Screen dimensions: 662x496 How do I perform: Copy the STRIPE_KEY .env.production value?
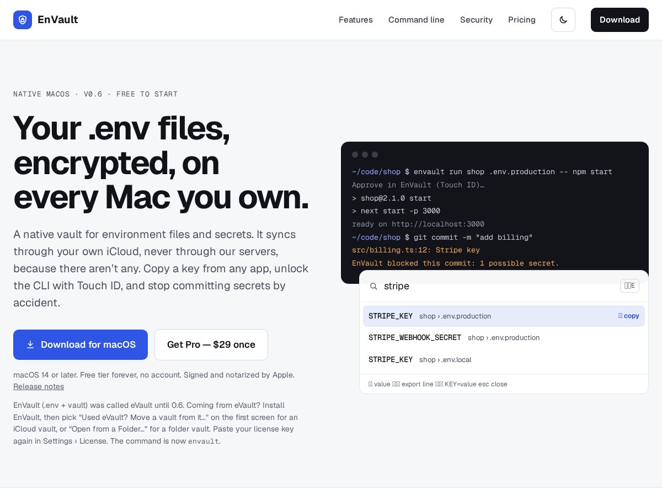click(x=629, y=316)
